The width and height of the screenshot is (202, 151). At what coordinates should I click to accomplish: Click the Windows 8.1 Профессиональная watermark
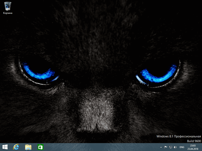[x=179, y=137]
